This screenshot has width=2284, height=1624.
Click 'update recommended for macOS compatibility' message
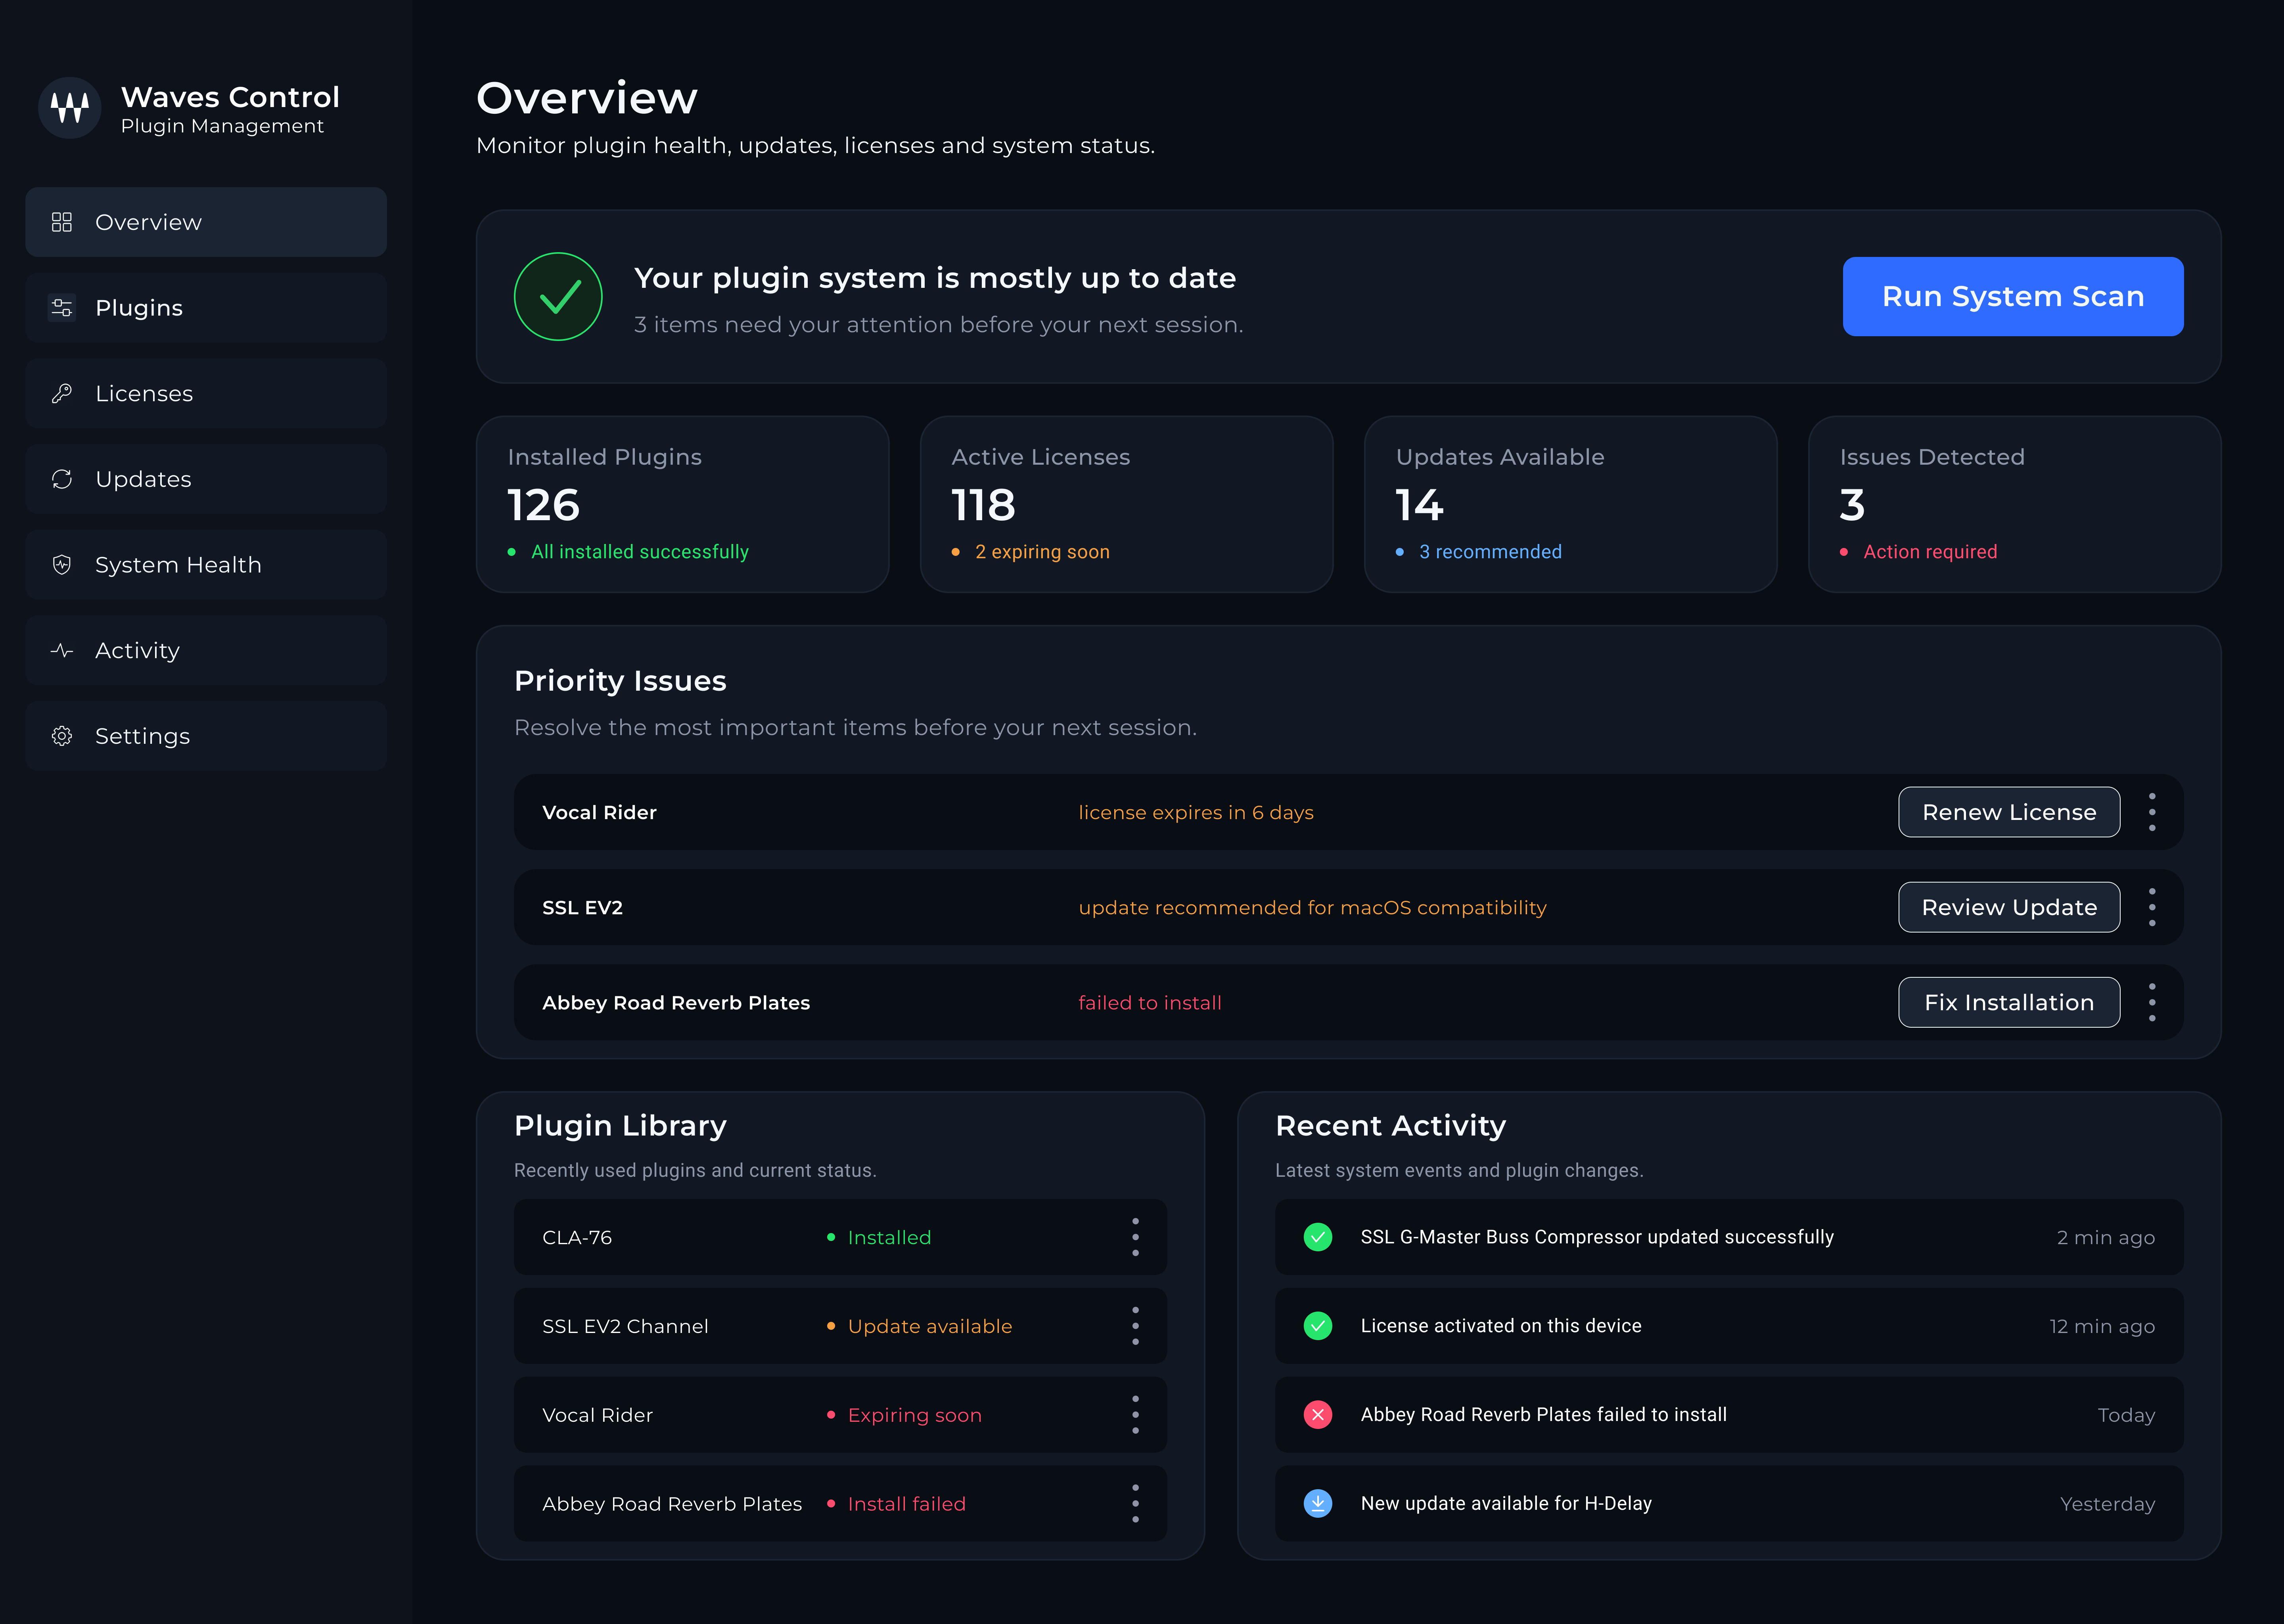1312,907
